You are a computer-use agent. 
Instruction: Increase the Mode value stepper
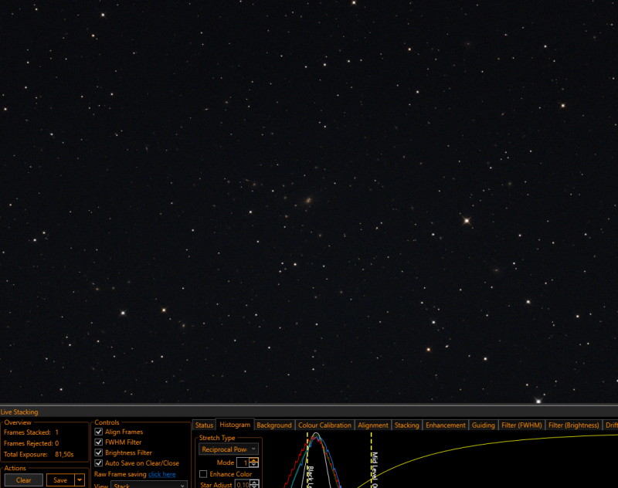coord(254,460)
